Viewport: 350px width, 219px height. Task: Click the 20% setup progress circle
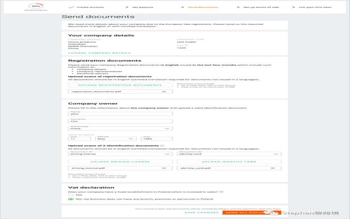(x=36, y=6)
